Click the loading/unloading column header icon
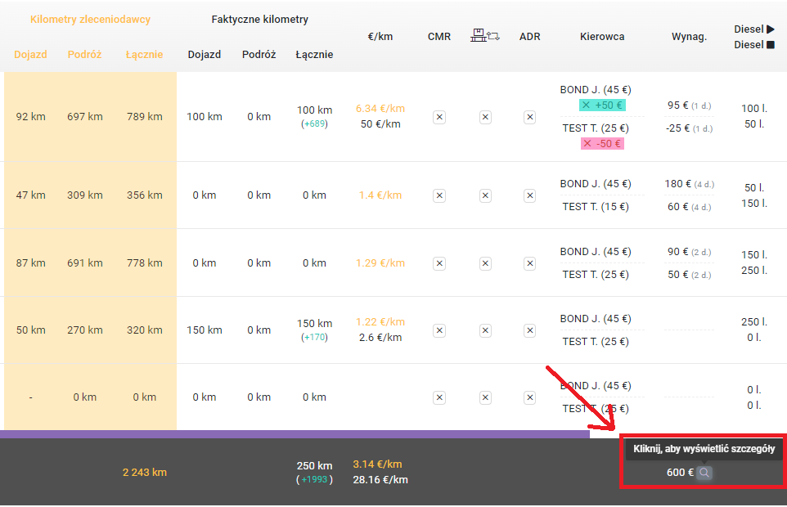787x507 pixels. coord(485,36)
